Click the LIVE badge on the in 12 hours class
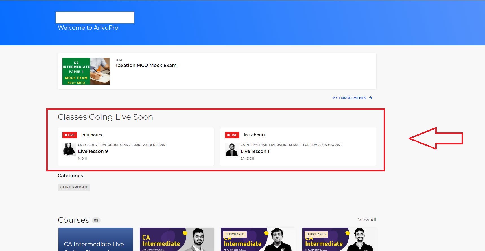The width and height of the screenshot is (485, 251). pyautogui.click(x=232, y=135)
